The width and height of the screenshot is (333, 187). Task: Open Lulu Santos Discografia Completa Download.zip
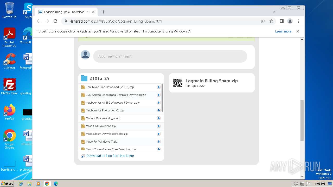(x=116, y=95)
